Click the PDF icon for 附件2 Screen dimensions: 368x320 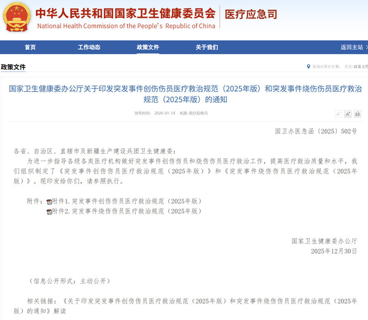tap(49, 212)
